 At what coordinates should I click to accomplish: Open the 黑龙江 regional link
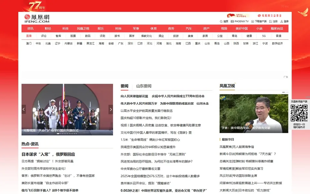point(90,43)
